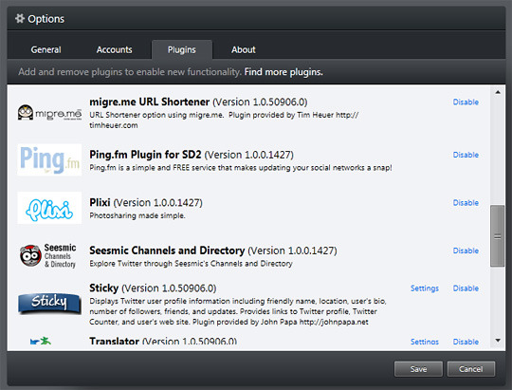Cancel the Options dialog
This screenshot has height=390, width=512.
(x=471, y=369)
